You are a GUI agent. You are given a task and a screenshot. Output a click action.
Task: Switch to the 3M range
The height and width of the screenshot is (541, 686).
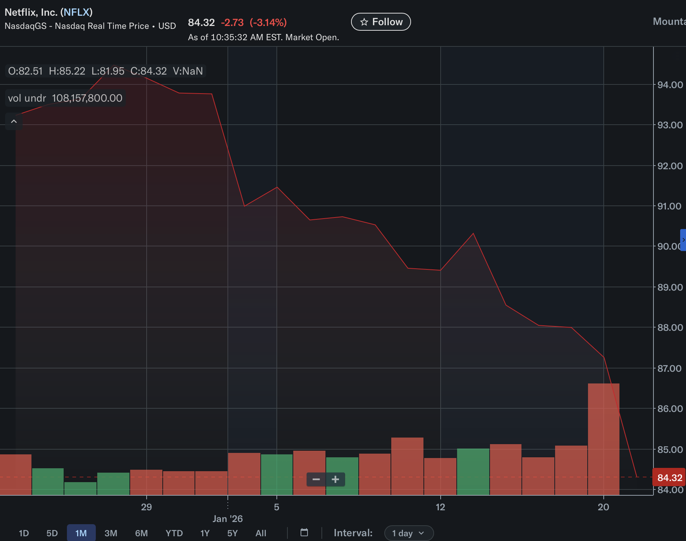tap(111, 533)
